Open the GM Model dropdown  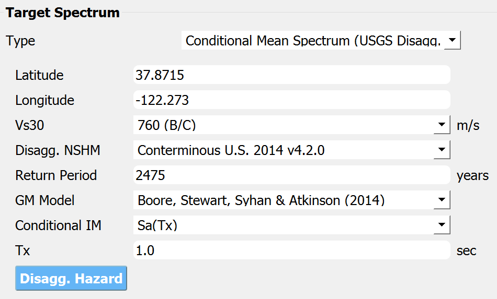[x=291, y=200]
